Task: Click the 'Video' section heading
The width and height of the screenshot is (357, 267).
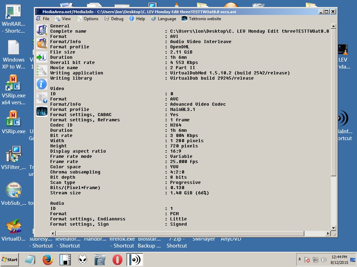Action: pyautogui.click(x=57, y=89)
